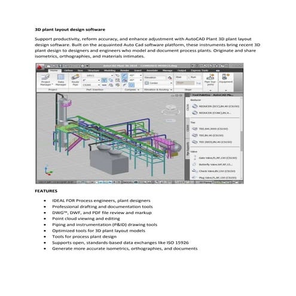This screenshot has width=296, height=296.
Task: Select Gate Valve,FL,RF,150 from the palette
Action: coord(215,158)
